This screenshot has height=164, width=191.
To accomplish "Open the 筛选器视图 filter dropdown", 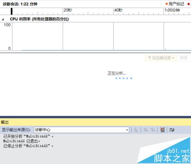I will pos(161,58).
